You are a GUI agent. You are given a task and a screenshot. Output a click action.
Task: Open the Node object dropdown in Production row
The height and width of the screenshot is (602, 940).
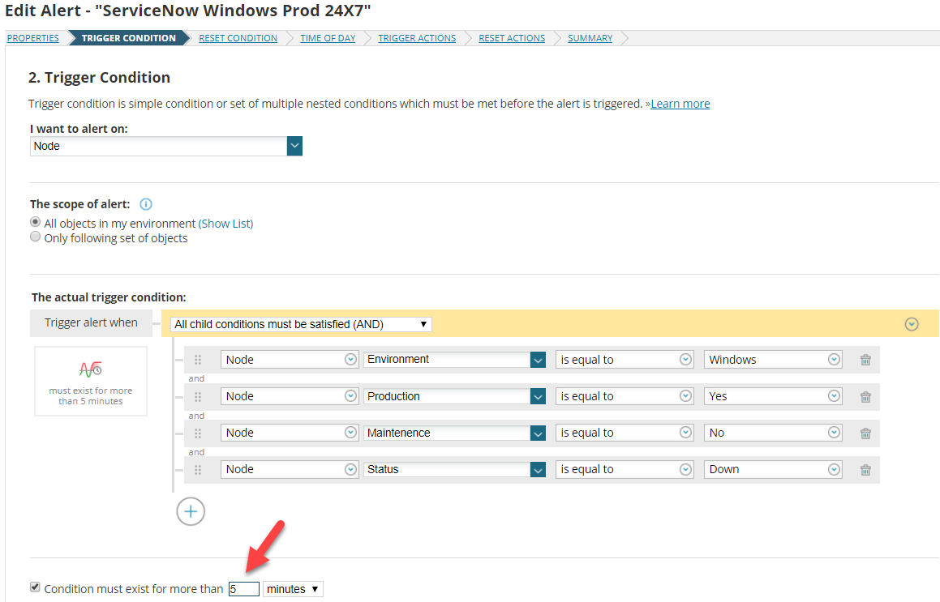pyautogui.click(x=290, y=396)
